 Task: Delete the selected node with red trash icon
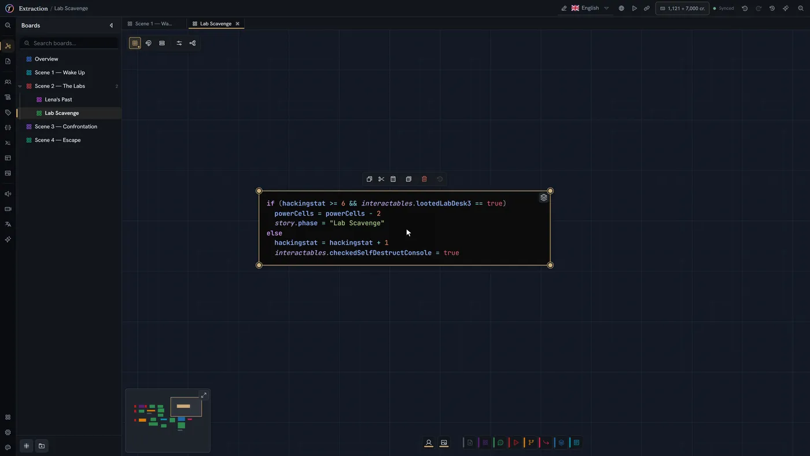click(424, 179)
